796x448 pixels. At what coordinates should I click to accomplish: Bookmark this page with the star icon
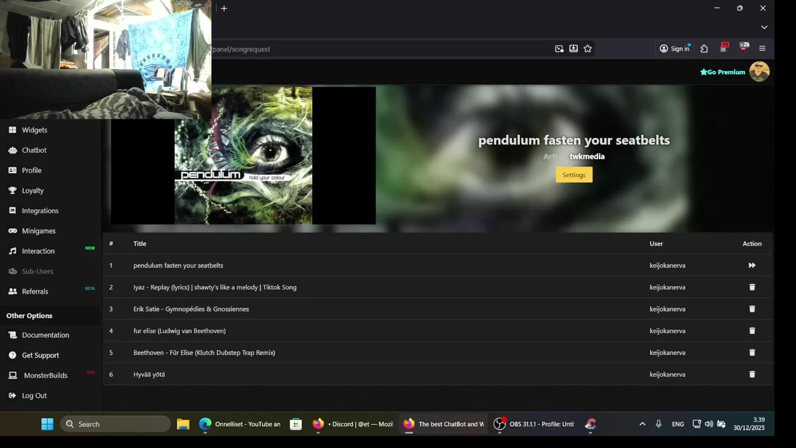(x=588, y=49)
